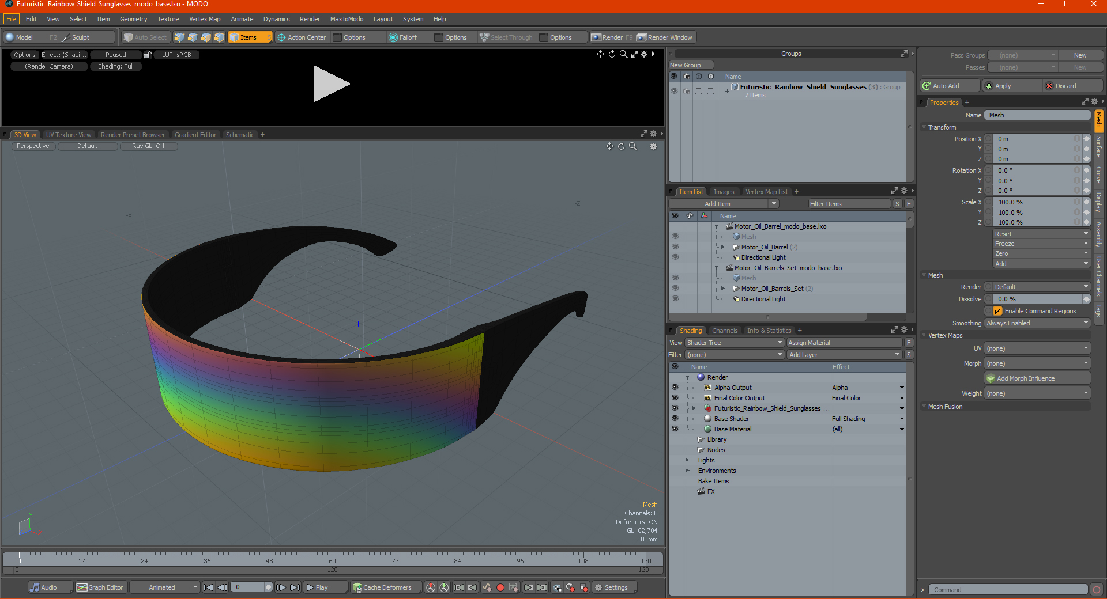Screen dimensions: 1107x599
Task: Click the Add Morph Influence button
Action: pyautogui.click(x=1037, y=378)
